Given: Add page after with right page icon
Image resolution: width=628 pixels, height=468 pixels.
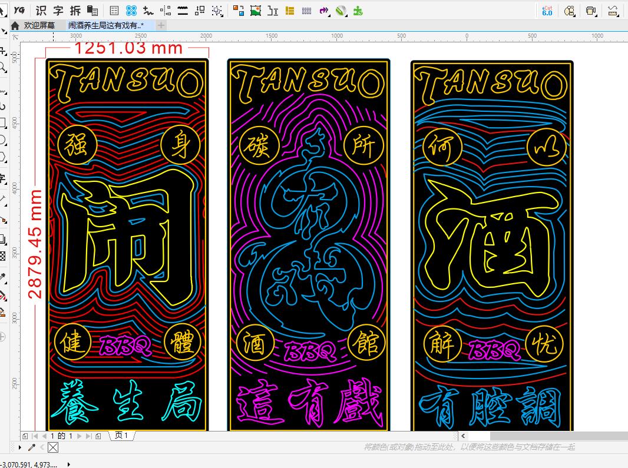Looking at the screenshot, I should coord(98,436).
